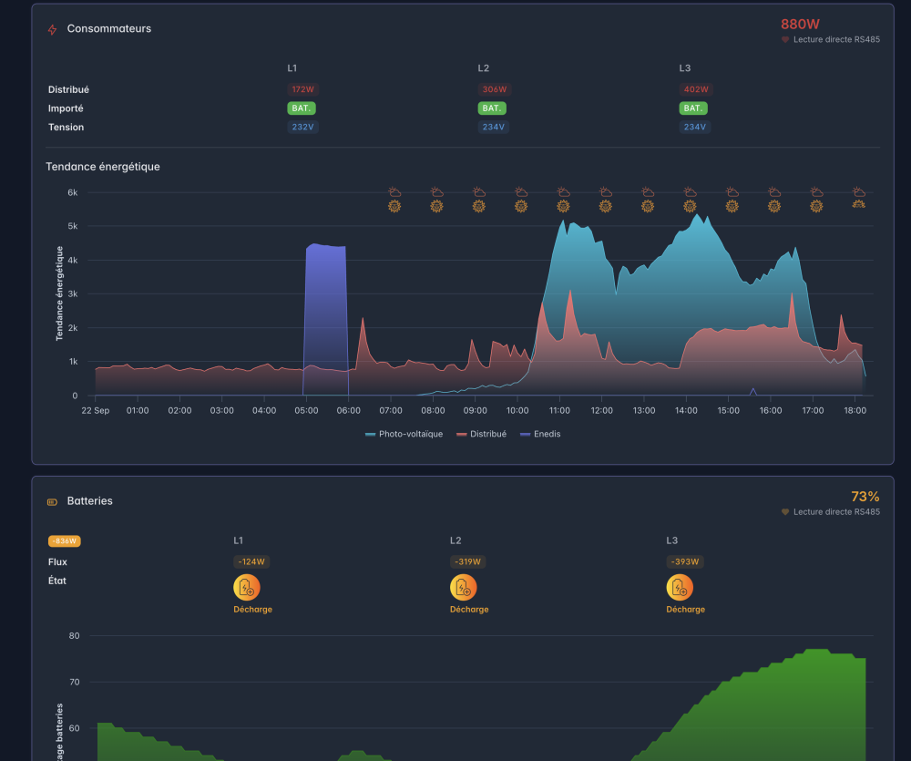Toggle the Distribué series in chart legend
Screen dimensions: 911x761
[482, 435]
